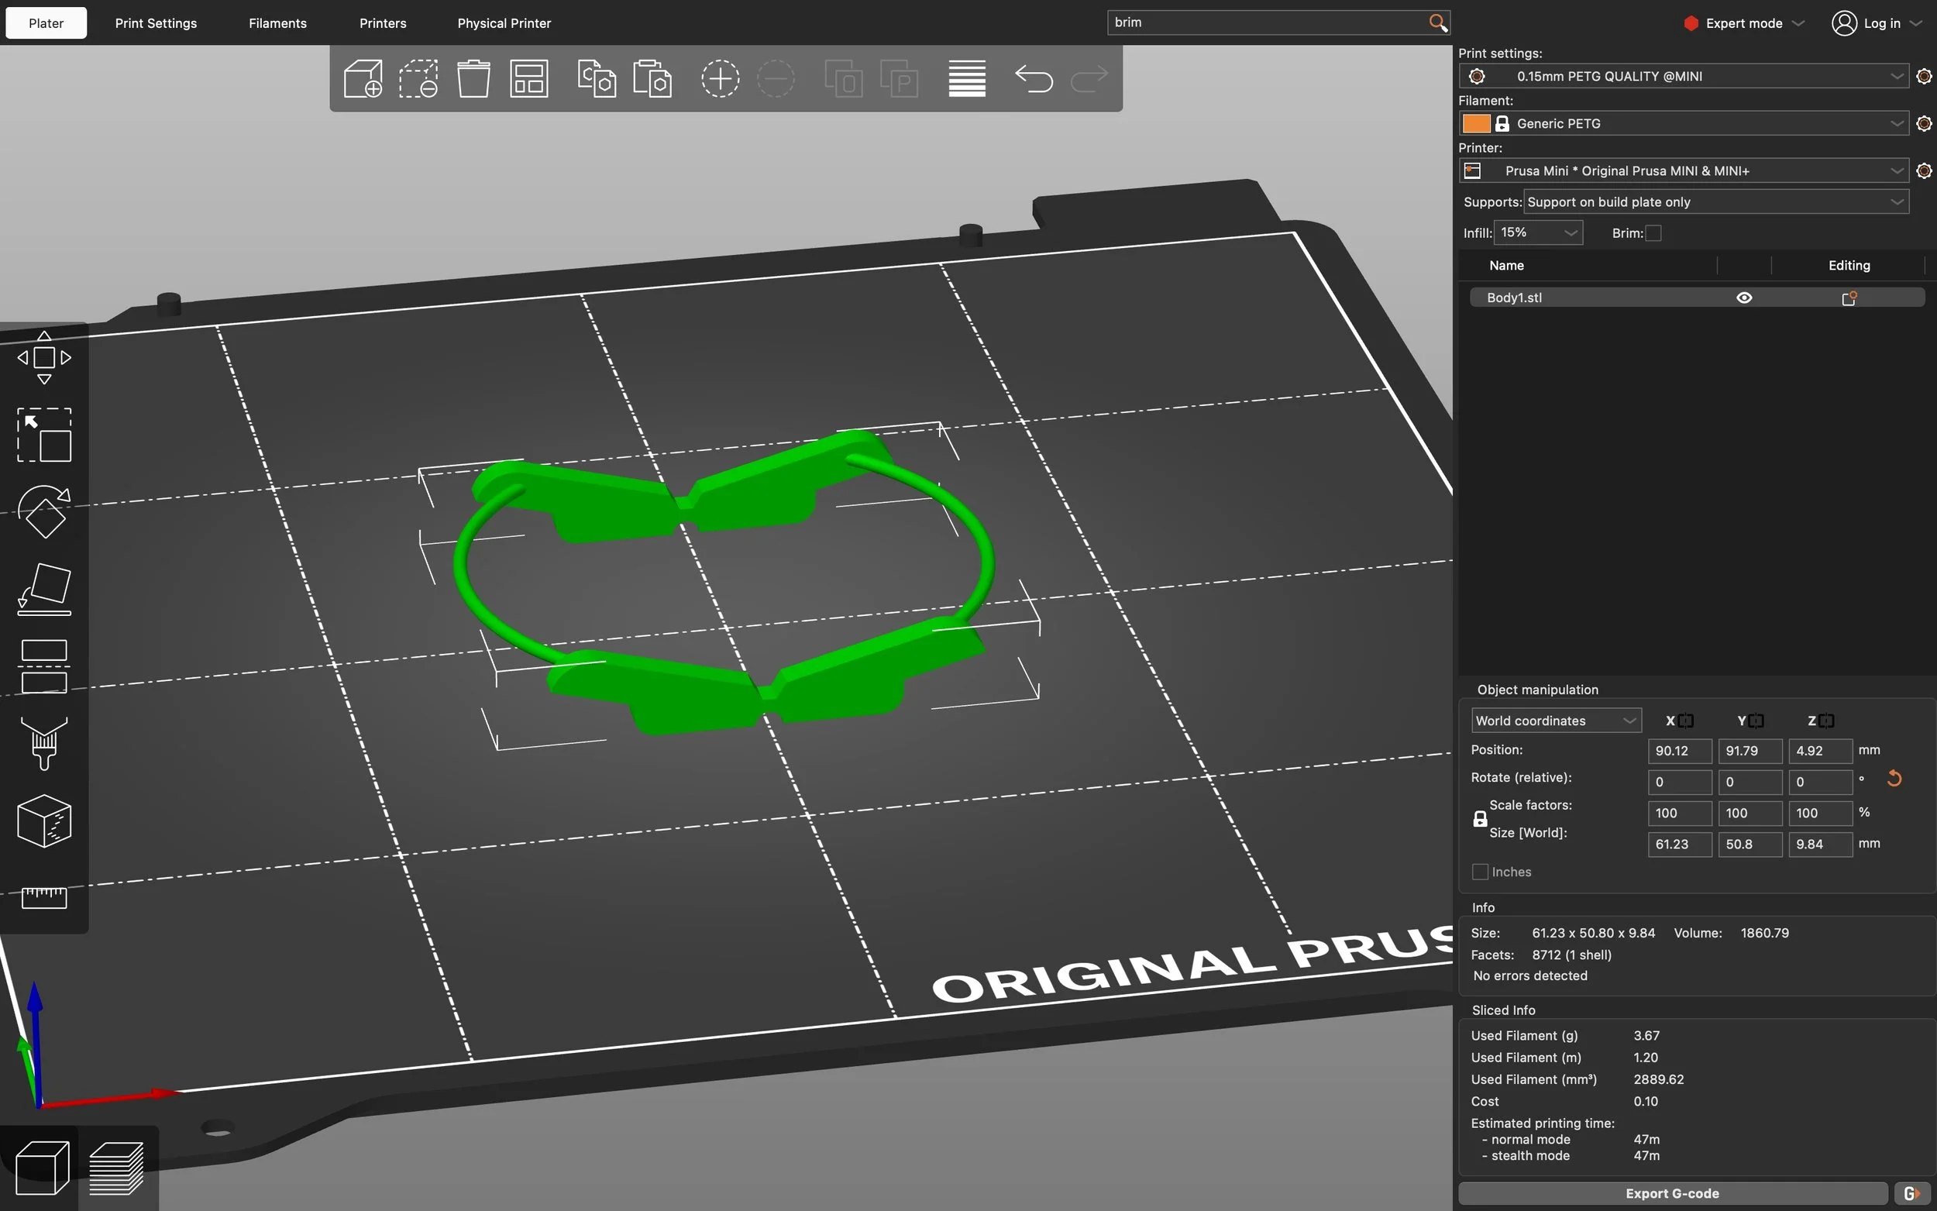1937x1211 pixels.
Task: Click the Editing column header
Action: click(x=1849, y=266)
